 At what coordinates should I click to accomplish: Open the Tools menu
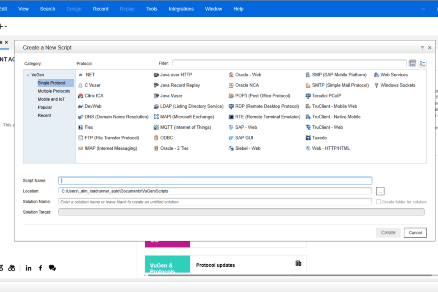pyautogui.click(x=152, y=9)
